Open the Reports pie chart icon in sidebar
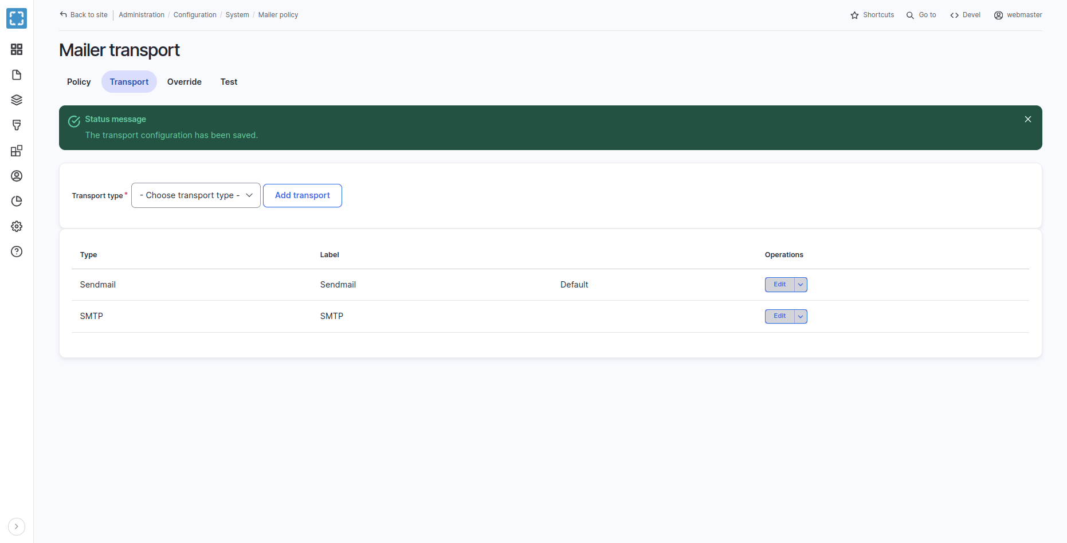This screenshot has height=543, width=1067. [x=17, y=201]
